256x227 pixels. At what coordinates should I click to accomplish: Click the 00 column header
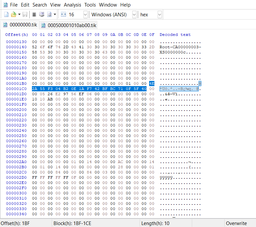[35, 35]
